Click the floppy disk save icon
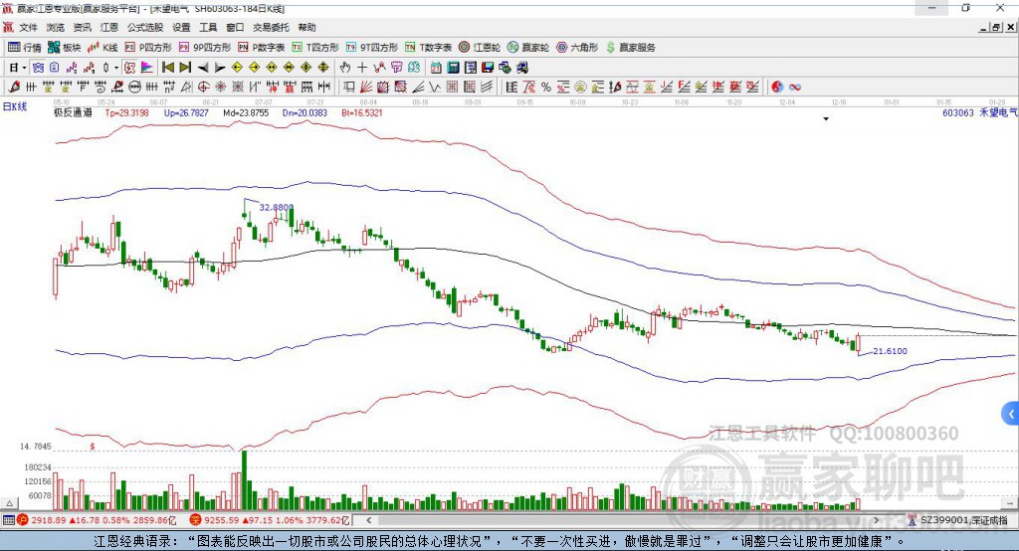 click(488, 68)
